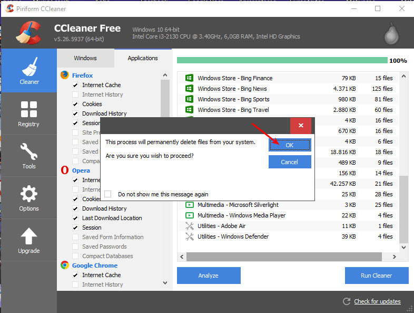Screen dimensions: 414x313
Task: Click the results horizontal scrollbar thumb
Action: pos(284,257)
